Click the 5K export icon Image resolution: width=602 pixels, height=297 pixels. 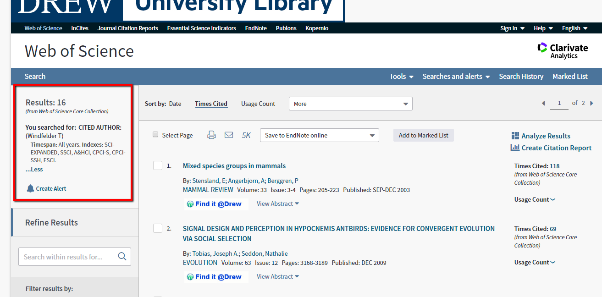(x=246, y=135)
